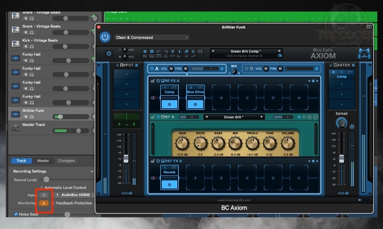Toggle channel B power

246,69
